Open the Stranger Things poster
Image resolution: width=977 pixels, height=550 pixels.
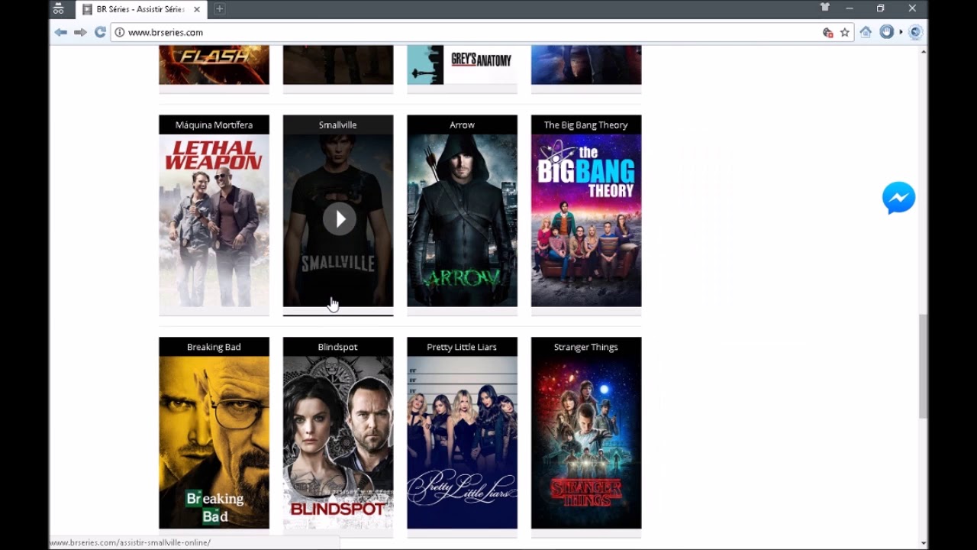(x=586, y=443)
